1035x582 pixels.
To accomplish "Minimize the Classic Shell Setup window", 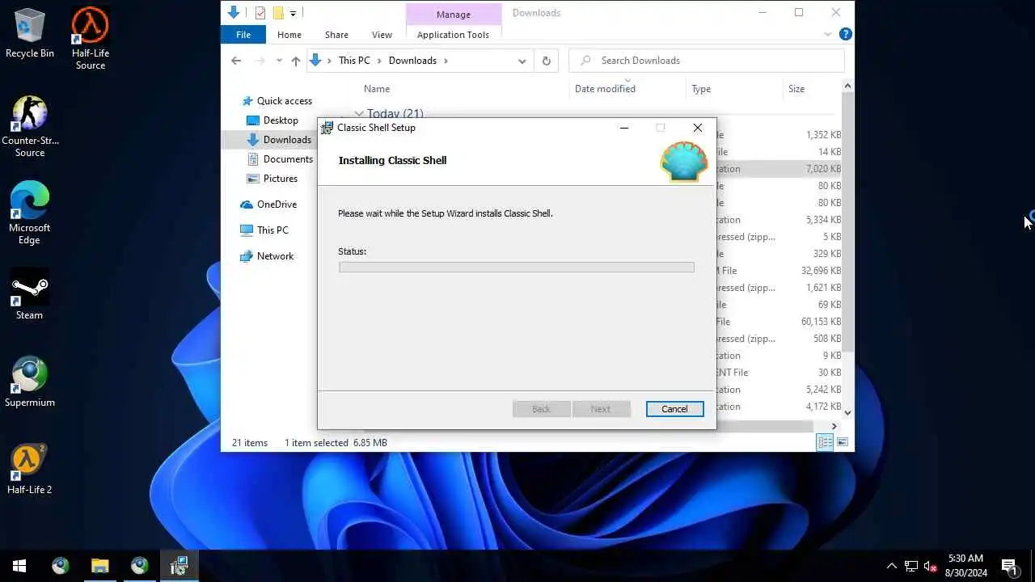I will click(x=624, y=128).
